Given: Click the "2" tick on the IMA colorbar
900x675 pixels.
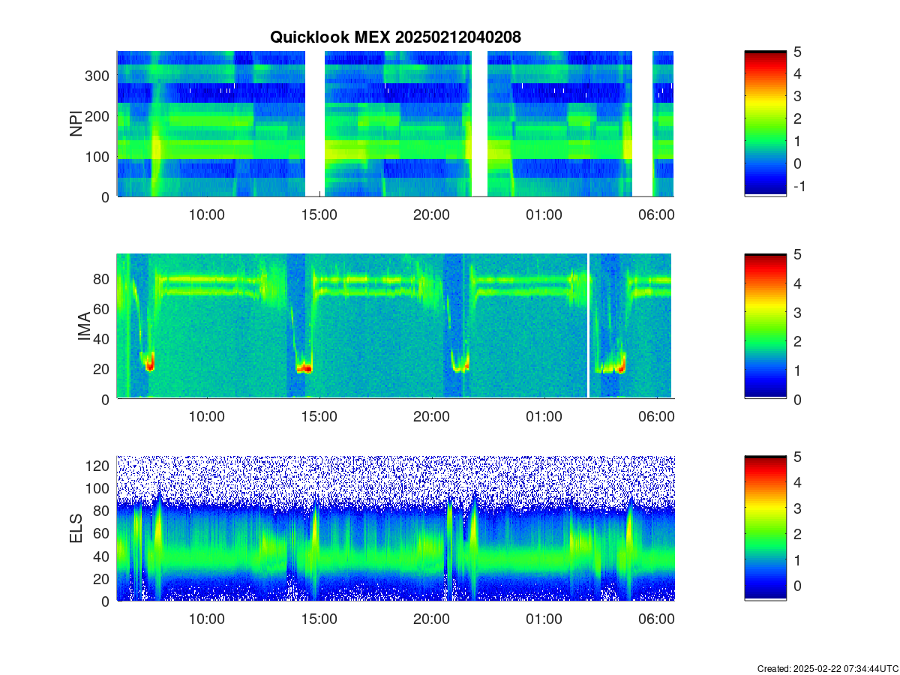Looking at the screenshot, I should [798, 341].
